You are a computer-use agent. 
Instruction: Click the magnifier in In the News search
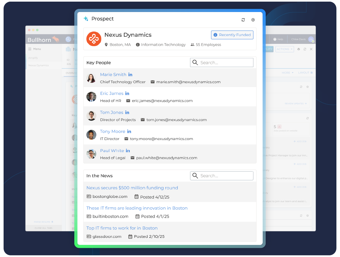pos(195,176)
